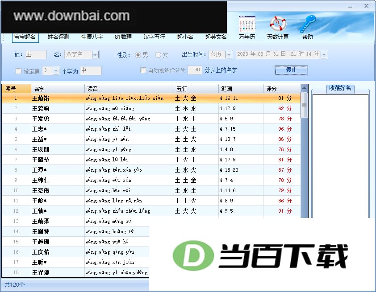Expand the character position number dropdown
Viewport: 376px width, 292px height.
tap(56, 71)
